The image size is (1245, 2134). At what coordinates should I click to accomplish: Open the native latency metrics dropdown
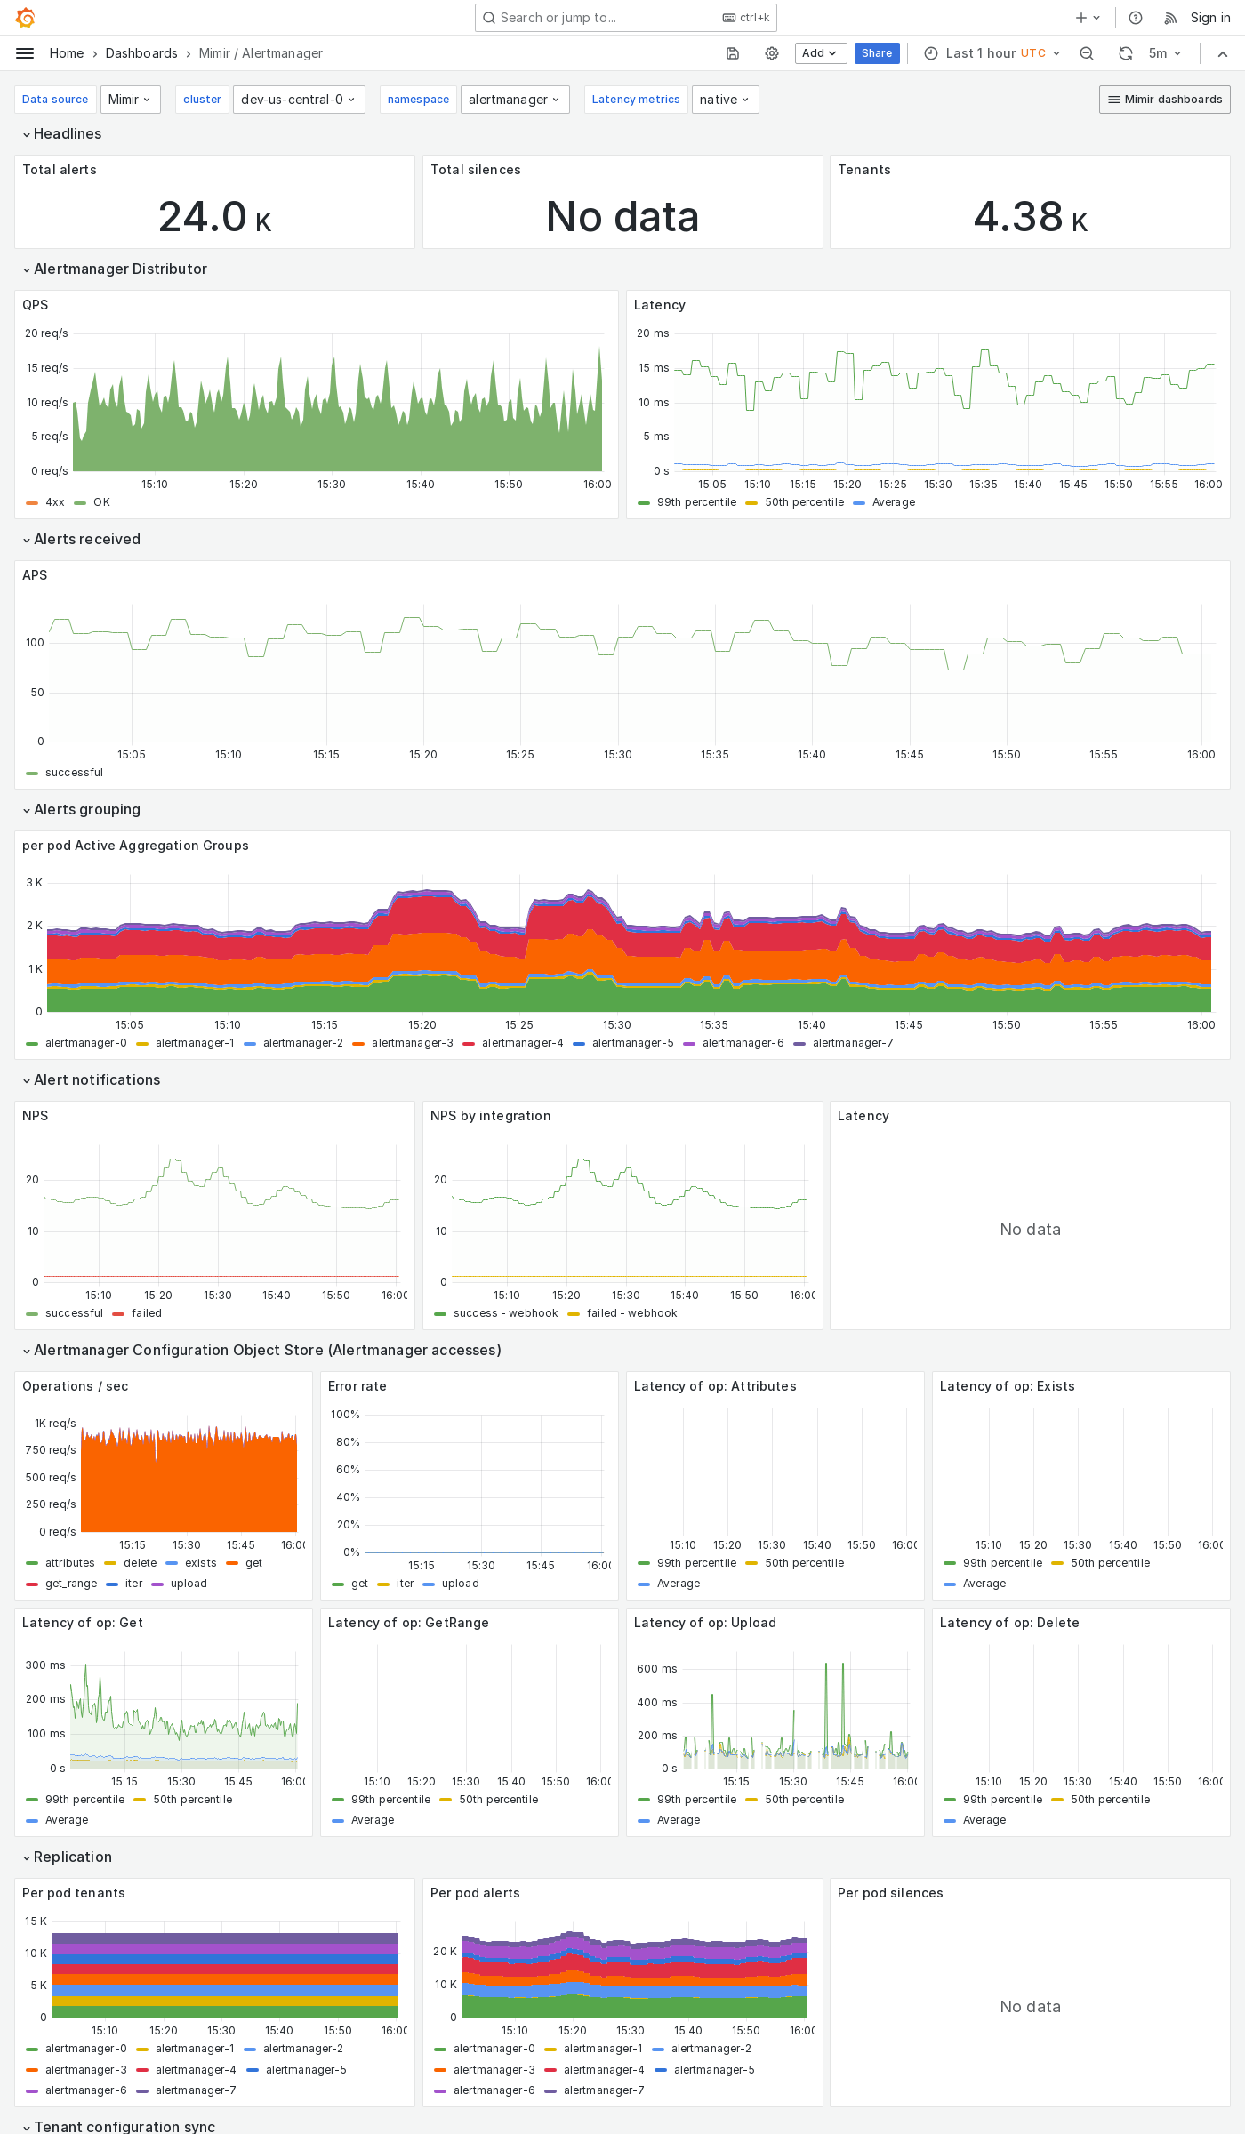725,100
